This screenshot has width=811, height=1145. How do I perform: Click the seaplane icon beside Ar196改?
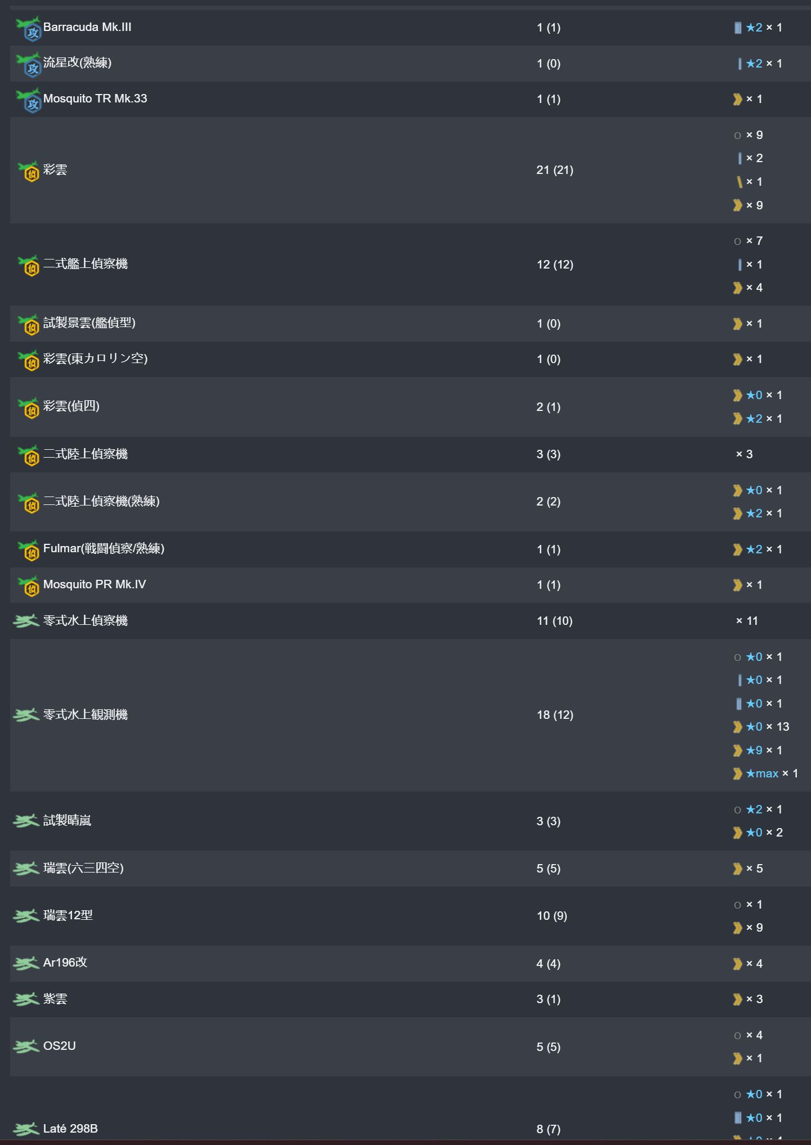(26, 963)
